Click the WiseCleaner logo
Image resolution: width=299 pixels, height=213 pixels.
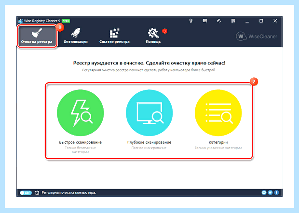coord(257,36)
